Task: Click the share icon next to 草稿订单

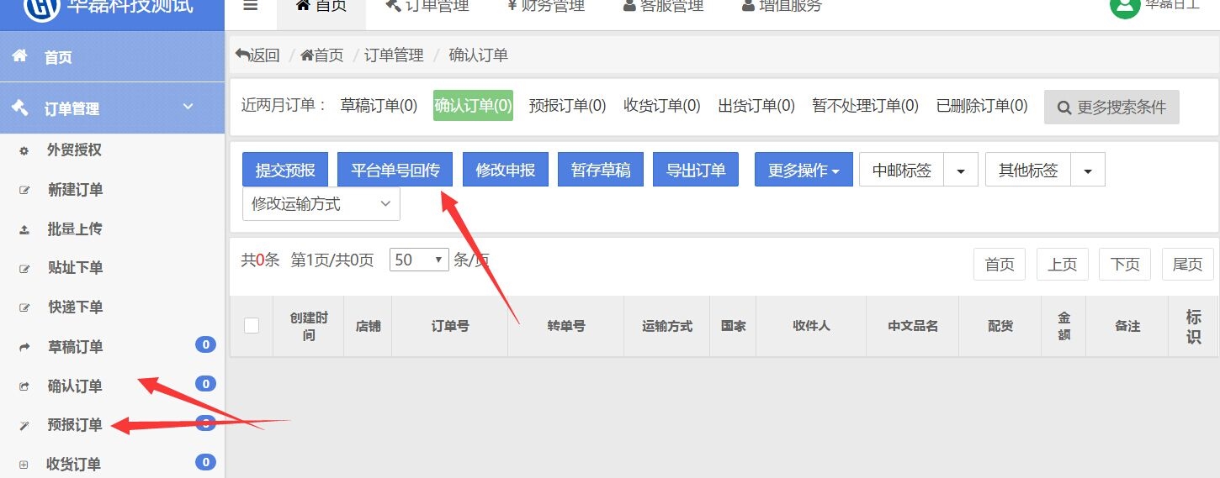Action: tap(24, 347)
